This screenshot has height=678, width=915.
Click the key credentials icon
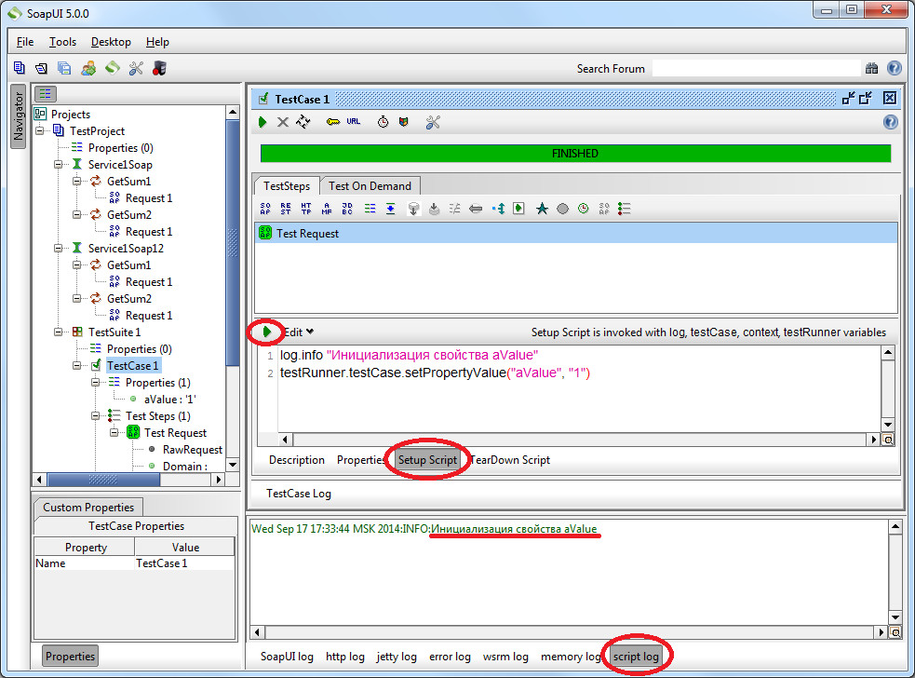tap(332, 122)
